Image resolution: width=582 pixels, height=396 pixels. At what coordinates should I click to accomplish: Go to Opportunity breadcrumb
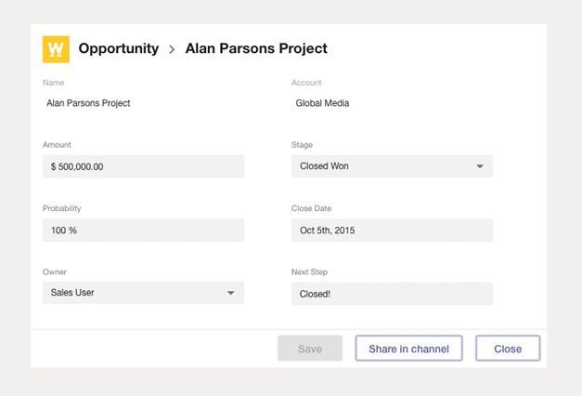119,48
